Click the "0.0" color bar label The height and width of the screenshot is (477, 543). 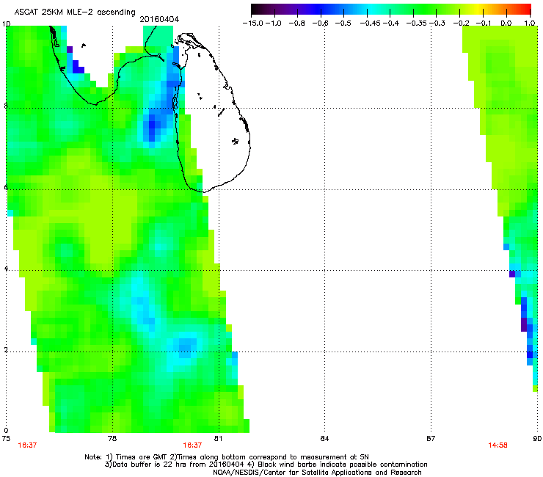click(506, 23)
